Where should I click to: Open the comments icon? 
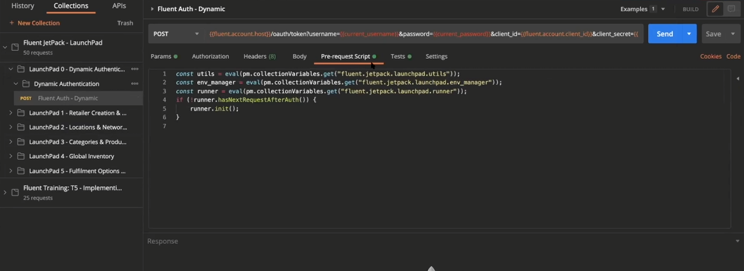pos(731,9)
